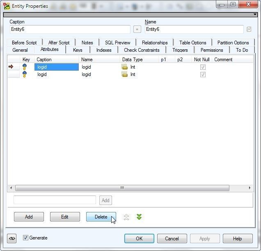Image resolution: width=261 pixels, height=251 pixels.
Task: Click the second row Int data type cell
Action: tap(139, 74)
